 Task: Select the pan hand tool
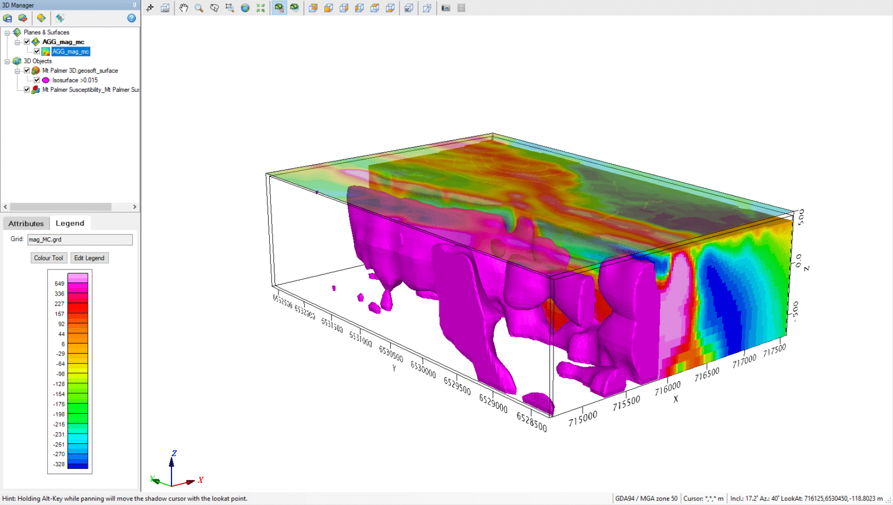[184, 8]
